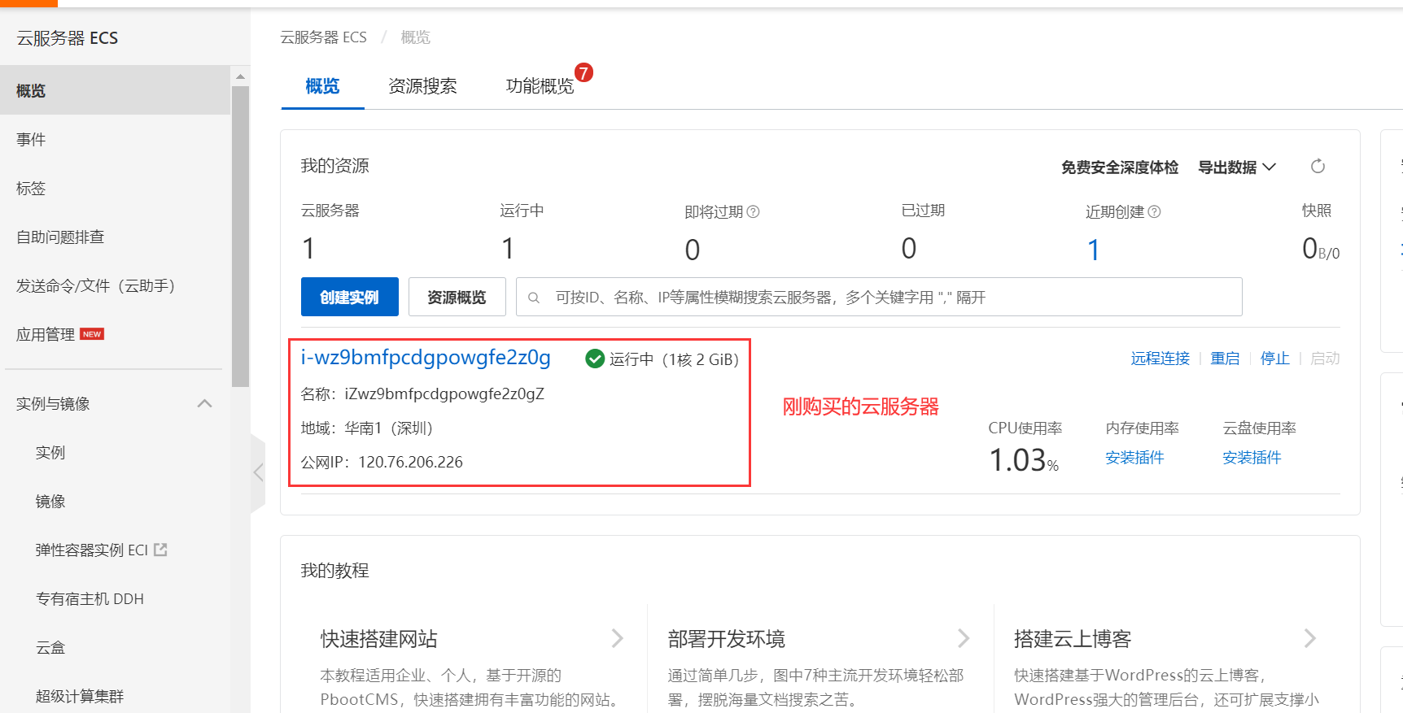Switch to the 资源搜索 tab
Screen dimensions: 1403x713
[422, 86]
